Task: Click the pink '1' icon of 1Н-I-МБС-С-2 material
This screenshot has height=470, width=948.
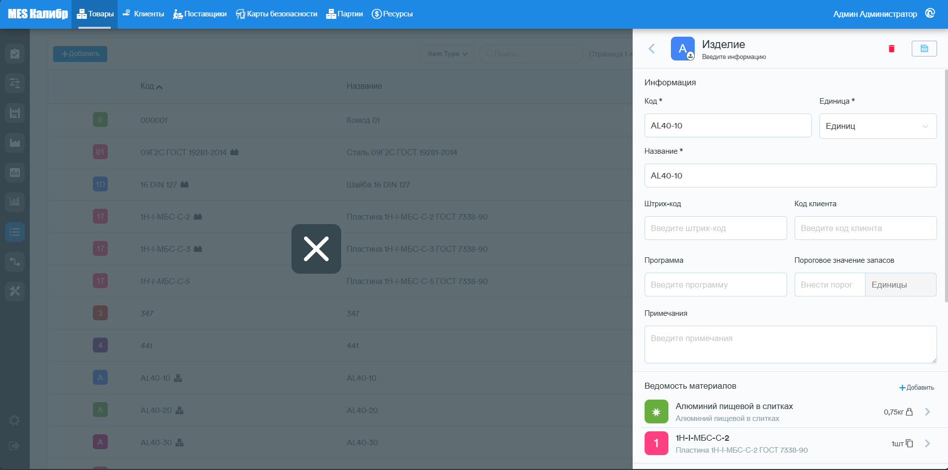Action: coord(656,443)
